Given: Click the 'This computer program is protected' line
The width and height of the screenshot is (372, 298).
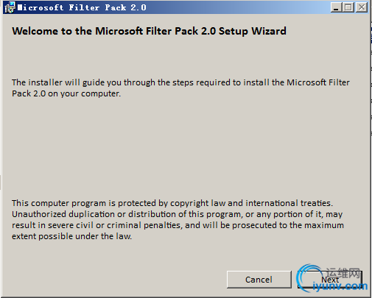Looking at the screenshot, I should click(172, 203).
